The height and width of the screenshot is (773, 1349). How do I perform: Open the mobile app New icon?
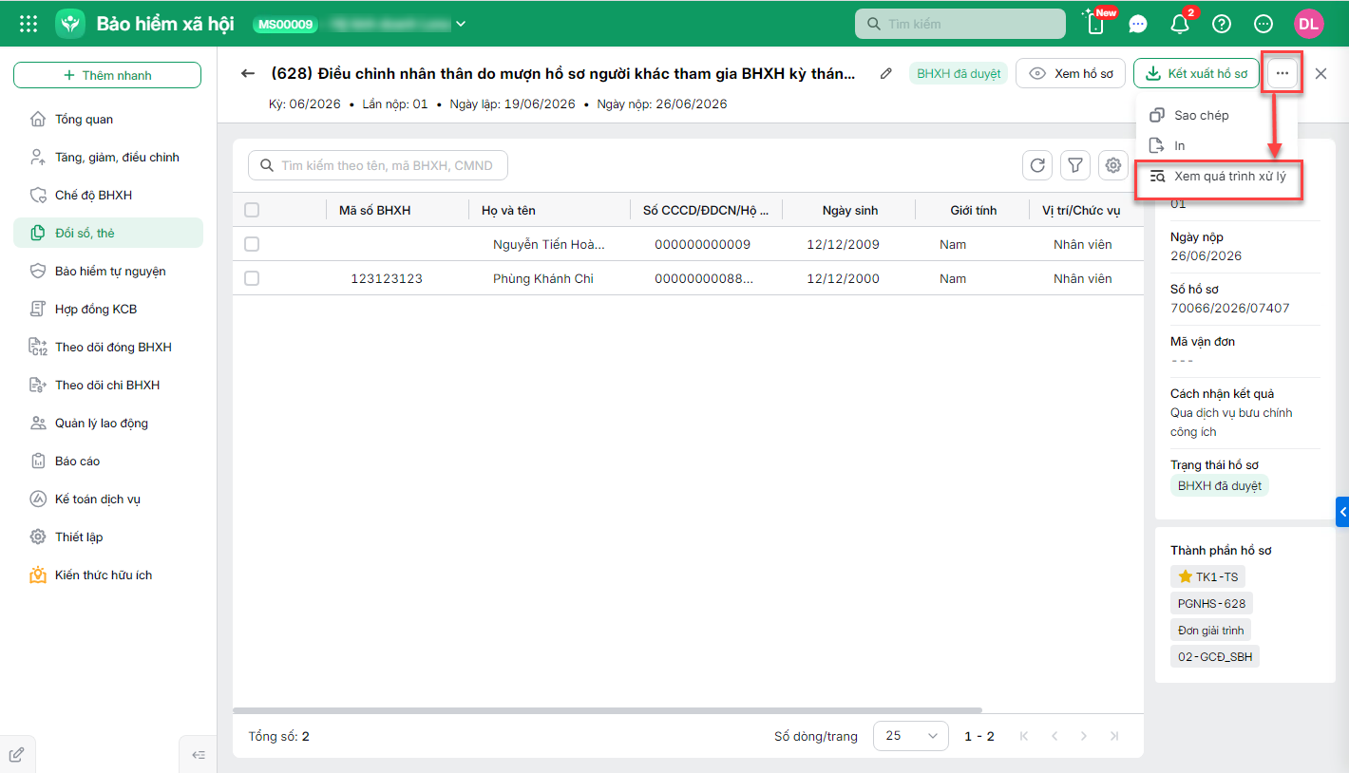click(x=1096, y=24)
